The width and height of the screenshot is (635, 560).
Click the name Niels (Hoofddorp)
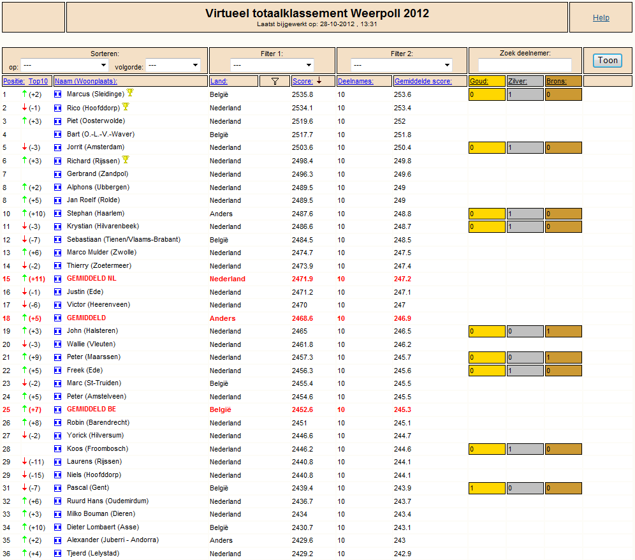pyautogui.click(x=94, y=475)
